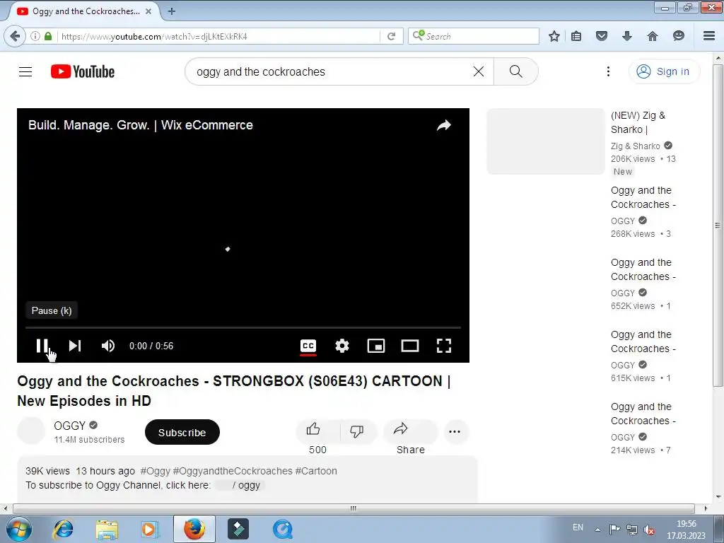Click #OggyandtheCockroaches hashtag

(x=233, y=471)
